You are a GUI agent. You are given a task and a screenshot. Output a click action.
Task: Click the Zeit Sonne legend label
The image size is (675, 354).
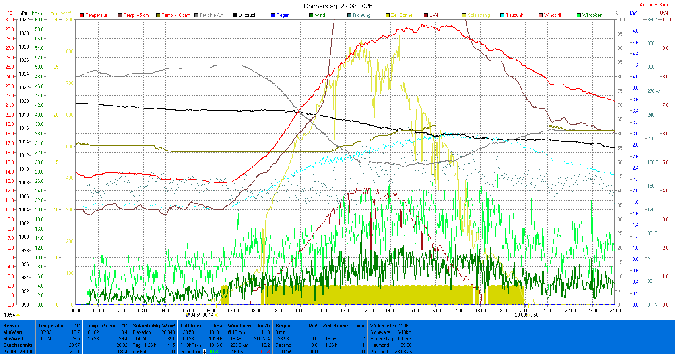pos(402,15)
